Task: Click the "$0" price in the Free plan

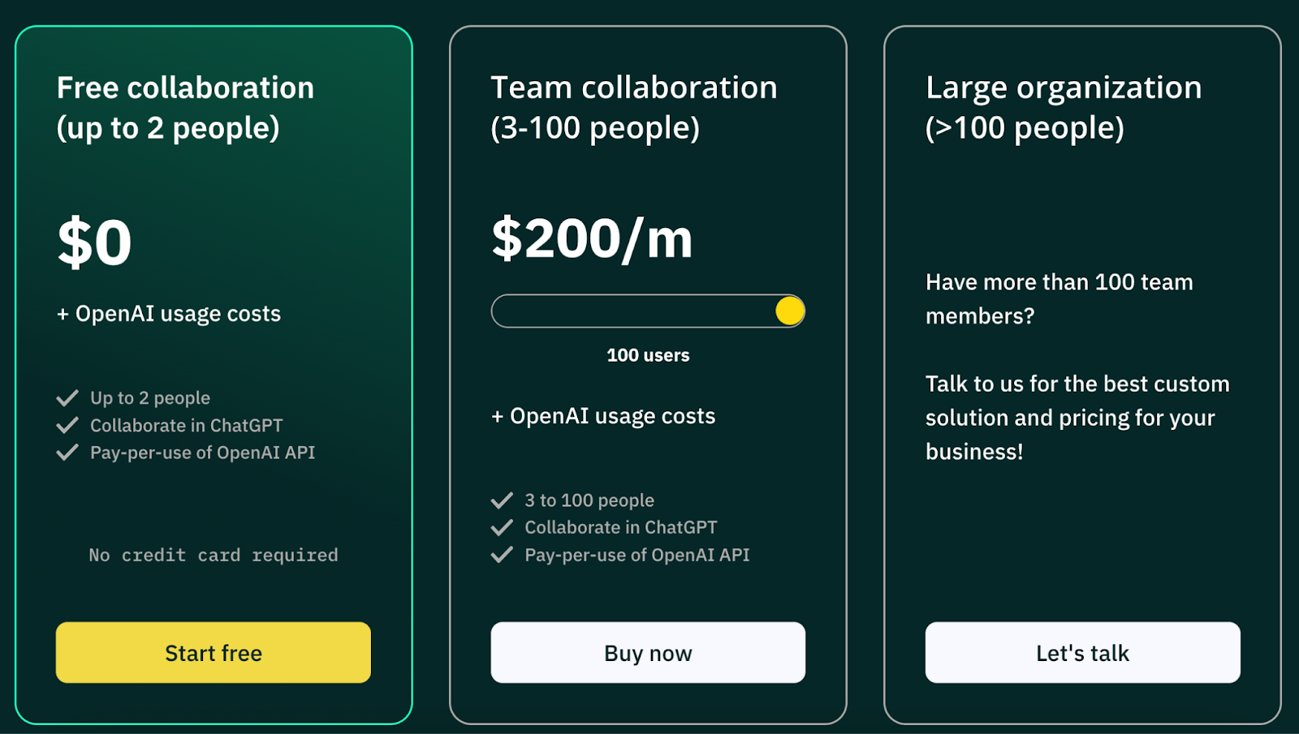Action: tap(94, 243)
